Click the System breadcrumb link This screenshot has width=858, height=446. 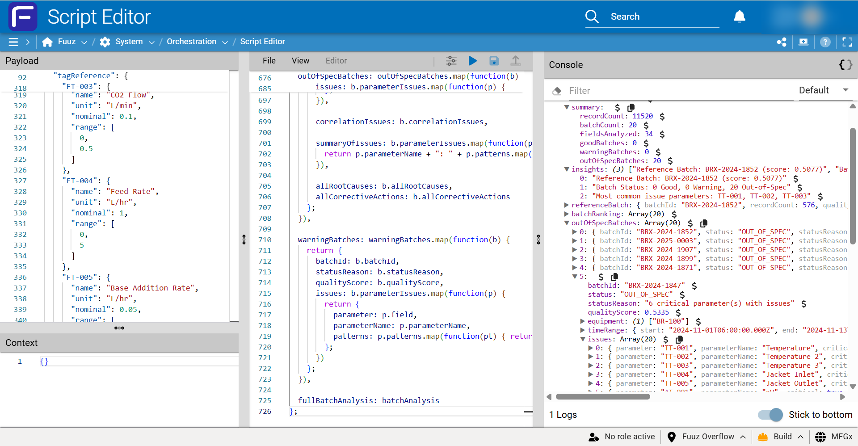click(x=129, y=42)
